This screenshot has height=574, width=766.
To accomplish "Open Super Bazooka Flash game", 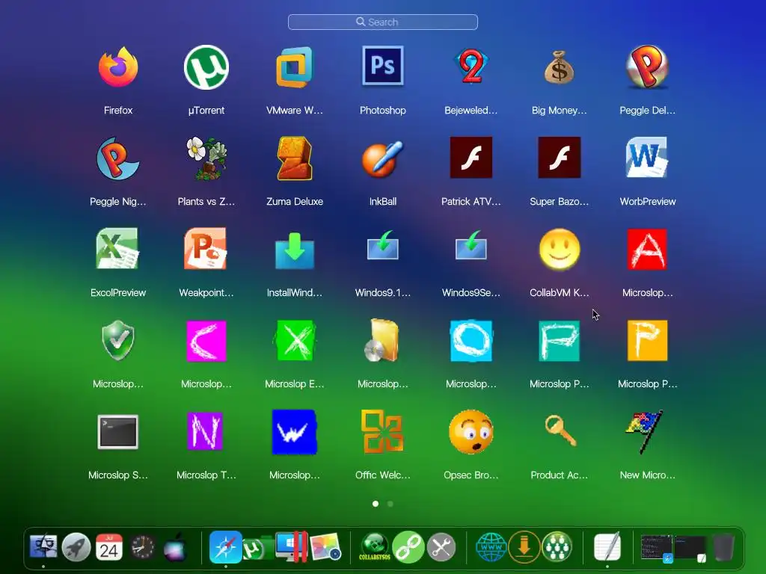I will pos(559,158).
